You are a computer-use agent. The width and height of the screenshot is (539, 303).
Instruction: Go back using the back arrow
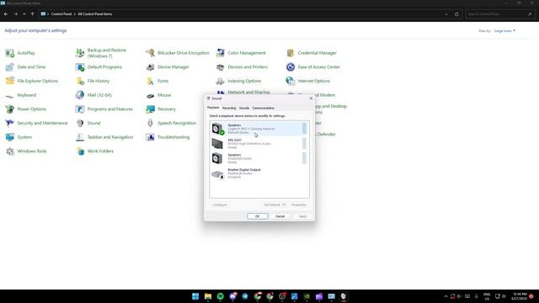[6, 14]
